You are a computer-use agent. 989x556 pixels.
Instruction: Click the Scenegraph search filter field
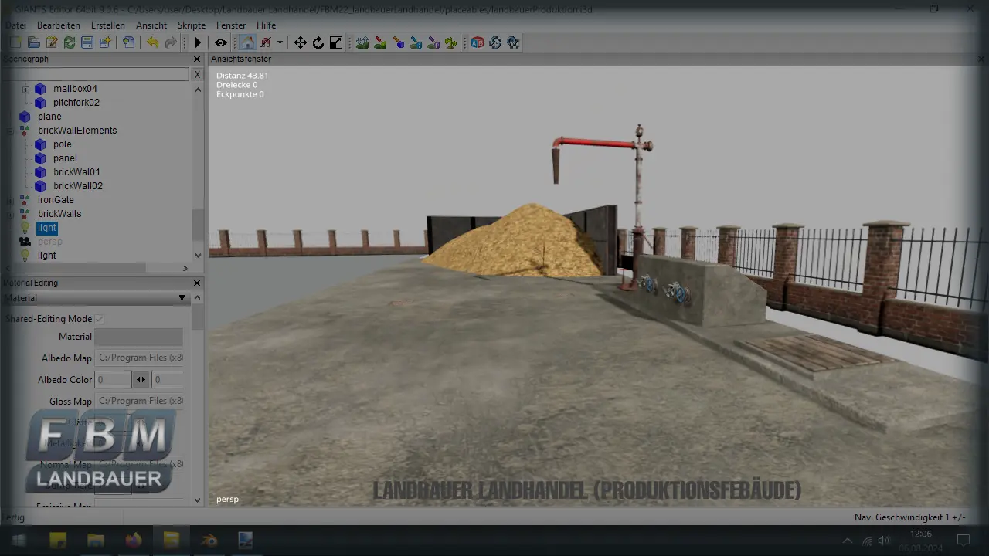coord(94,74)
